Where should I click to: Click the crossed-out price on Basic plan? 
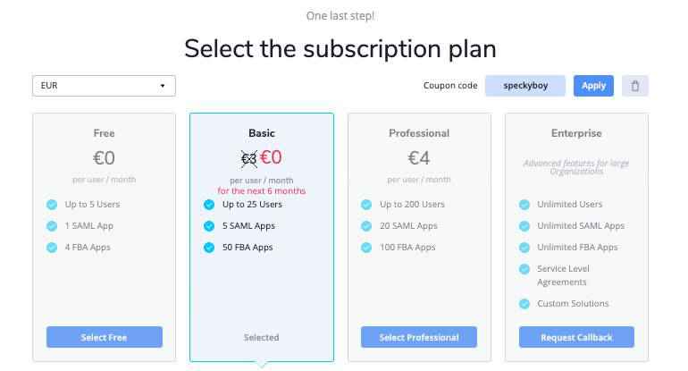click(x=249, y=158)
